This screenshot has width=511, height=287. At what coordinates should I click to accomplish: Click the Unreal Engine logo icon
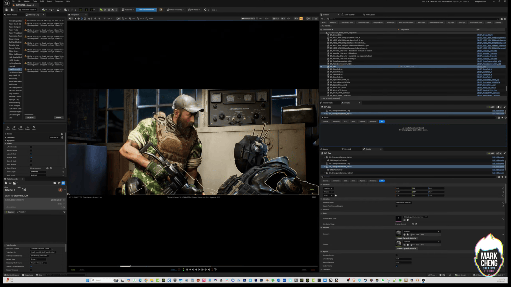(6, 3)
